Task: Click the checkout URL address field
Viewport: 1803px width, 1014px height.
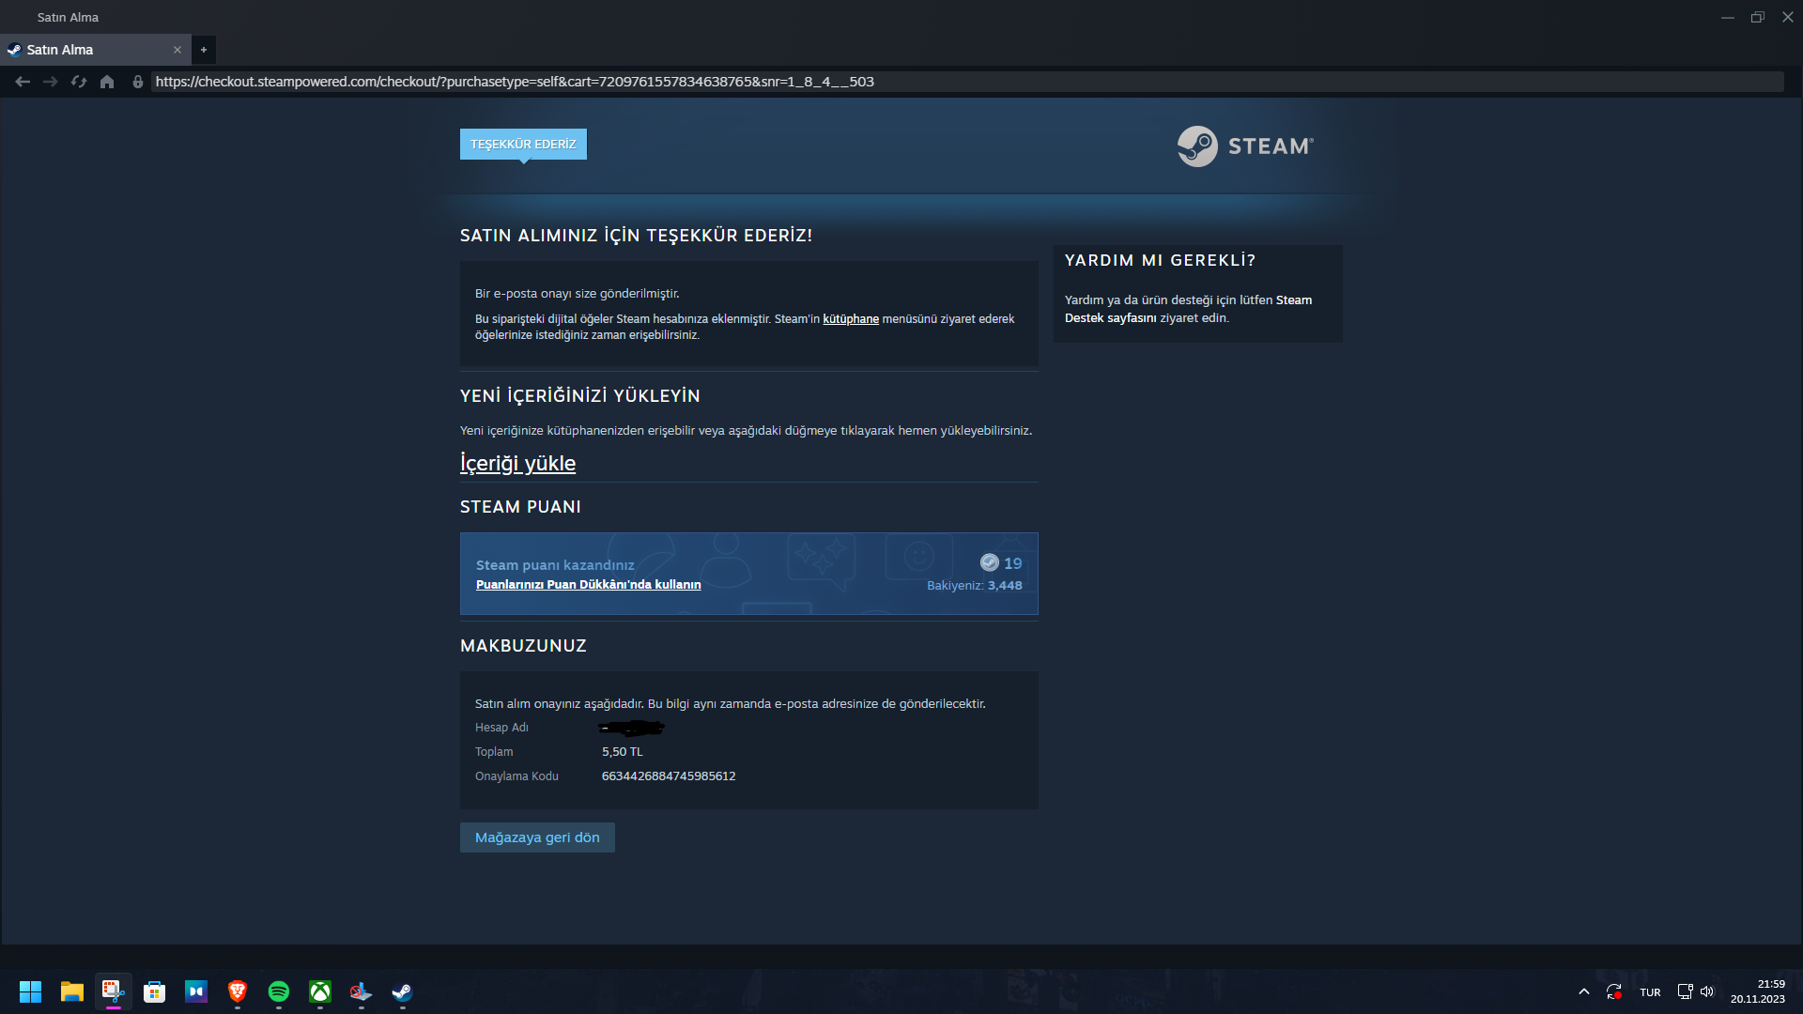Action: pyautogui.click(x=939, y=82)
